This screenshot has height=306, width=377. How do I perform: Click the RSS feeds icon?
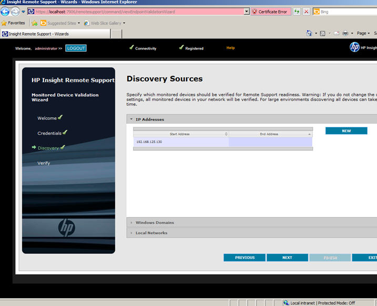322,33
